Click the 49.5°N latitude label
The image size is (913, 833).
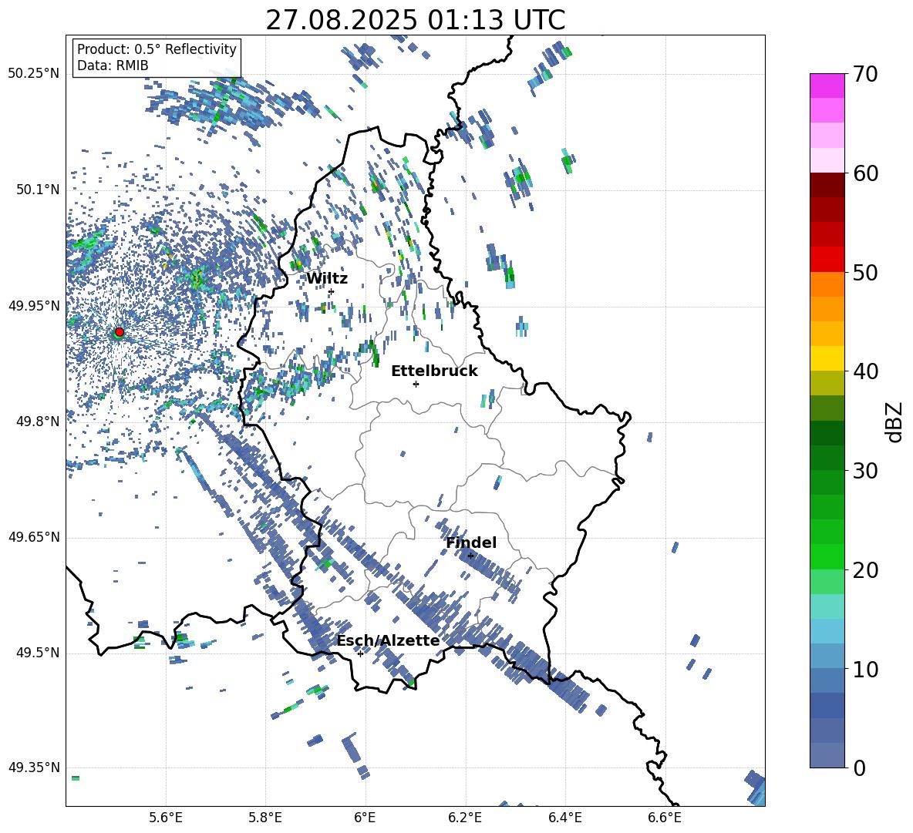pyautogui.click(x=39, y=653)
